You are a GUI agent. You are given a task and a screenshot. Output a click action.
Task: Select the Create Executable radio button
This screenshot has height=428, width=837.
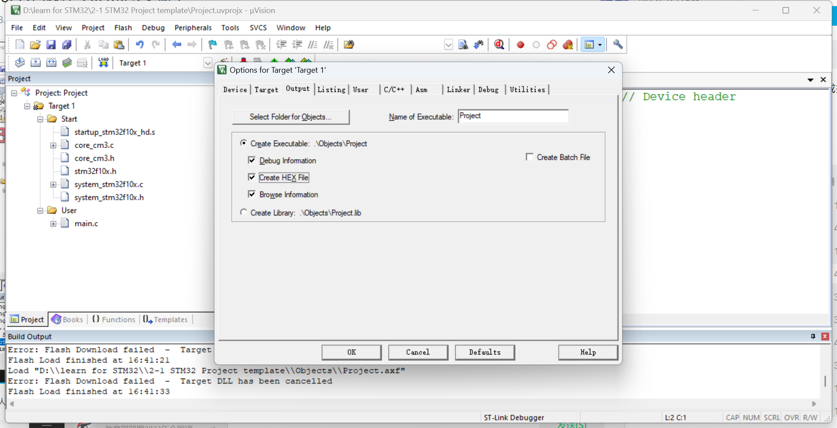point(243,143)
